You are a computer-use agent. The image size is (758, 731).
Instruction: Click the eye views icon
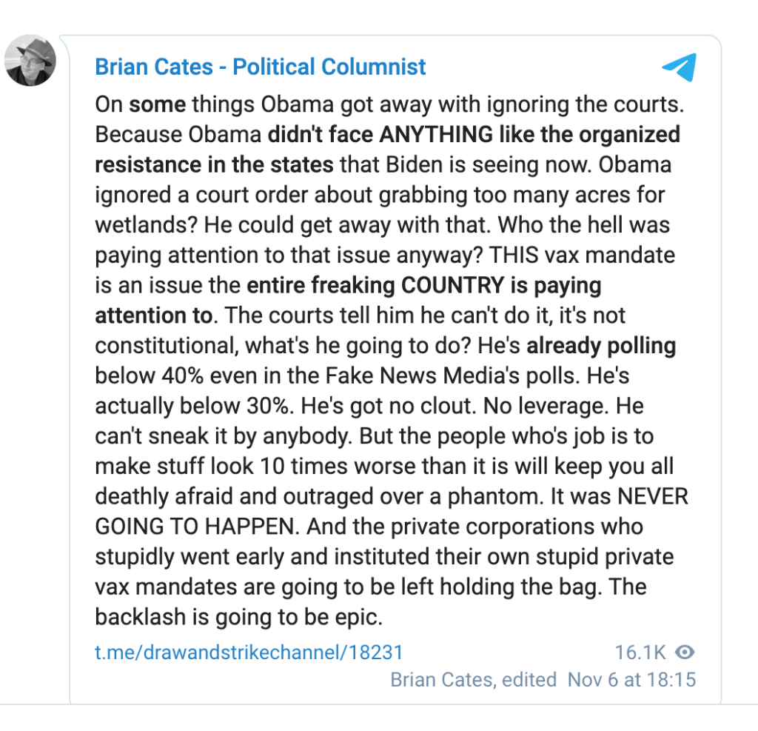pos(685,652)
